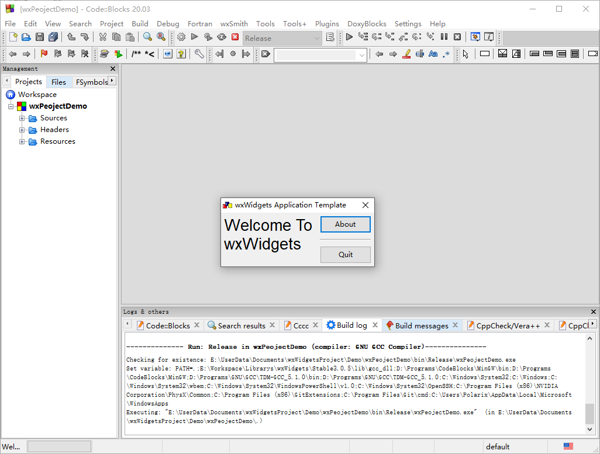Expand the Resources folder

coord(22,142)
